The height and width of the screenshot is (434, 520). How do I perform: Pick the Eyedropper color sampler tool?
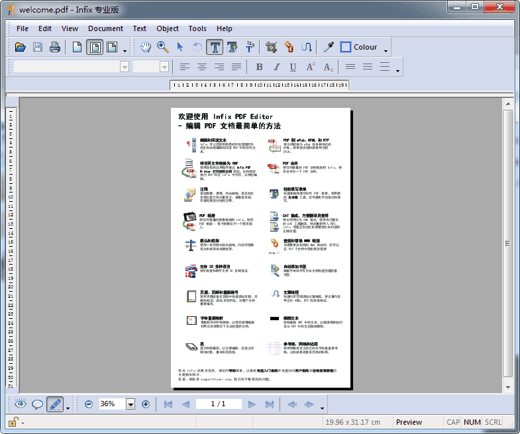coord(328,47)
